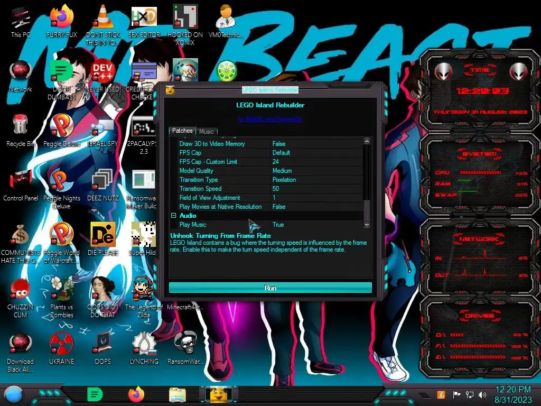This screenshot has width=541, height=406.
Task: Open the Model Quality Medium dropdown
Action: [317, 171]
